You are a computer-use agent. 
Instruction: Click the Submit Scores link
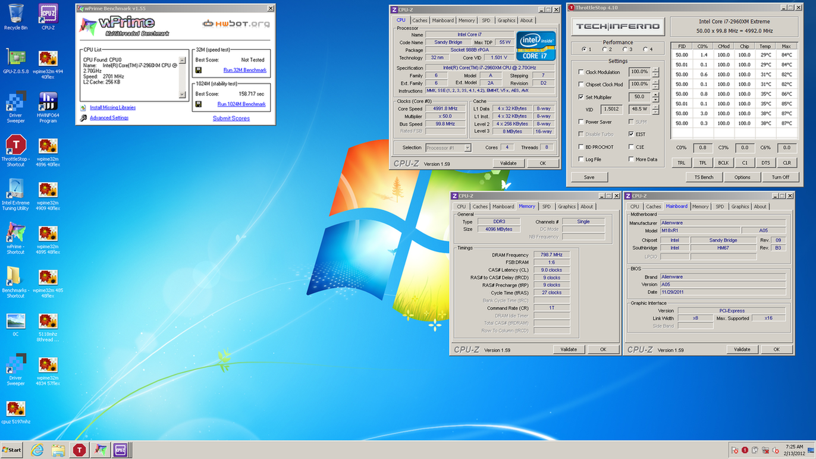(x=231, y=118)
